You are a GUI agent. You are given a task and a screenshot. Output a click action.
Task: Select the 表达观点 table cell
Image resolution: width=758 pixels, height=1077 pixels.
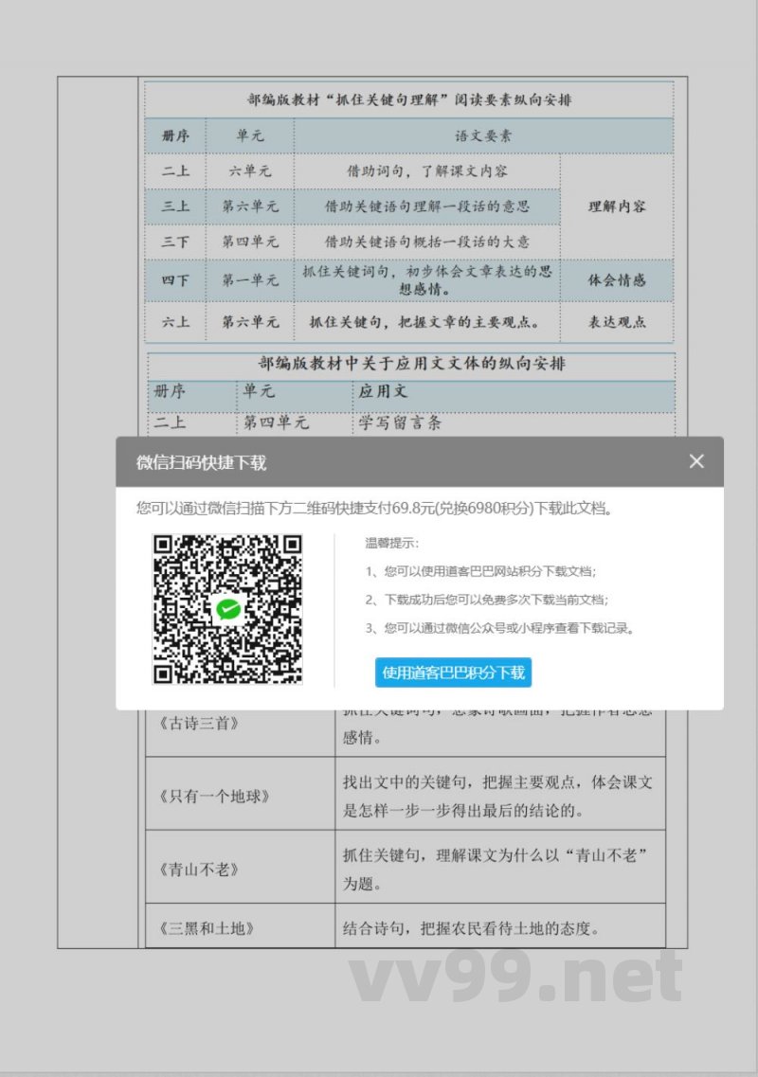pyautogui.click(x=617, y=322)
